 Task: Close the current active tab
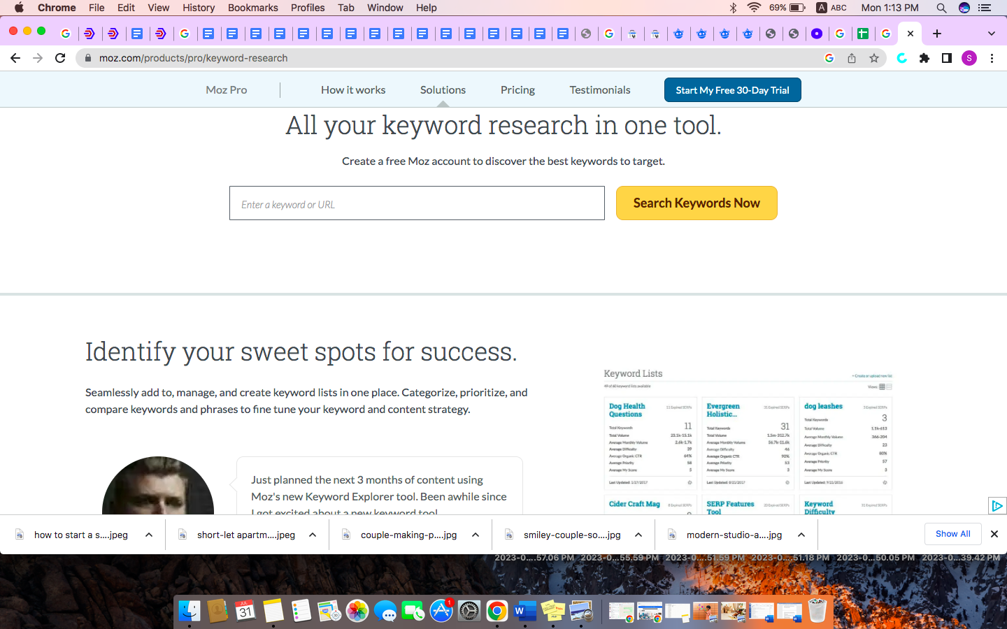pos(910,34)
